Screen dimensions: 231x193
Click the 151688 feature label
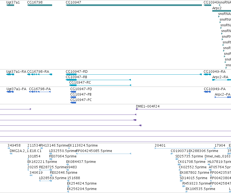74,178
